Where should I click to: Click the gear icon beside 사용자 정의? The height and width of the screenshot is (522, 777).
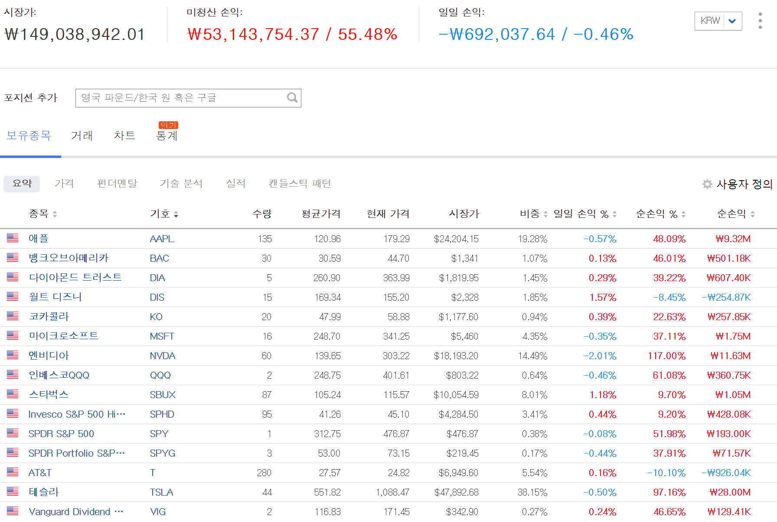click(707, 184)
